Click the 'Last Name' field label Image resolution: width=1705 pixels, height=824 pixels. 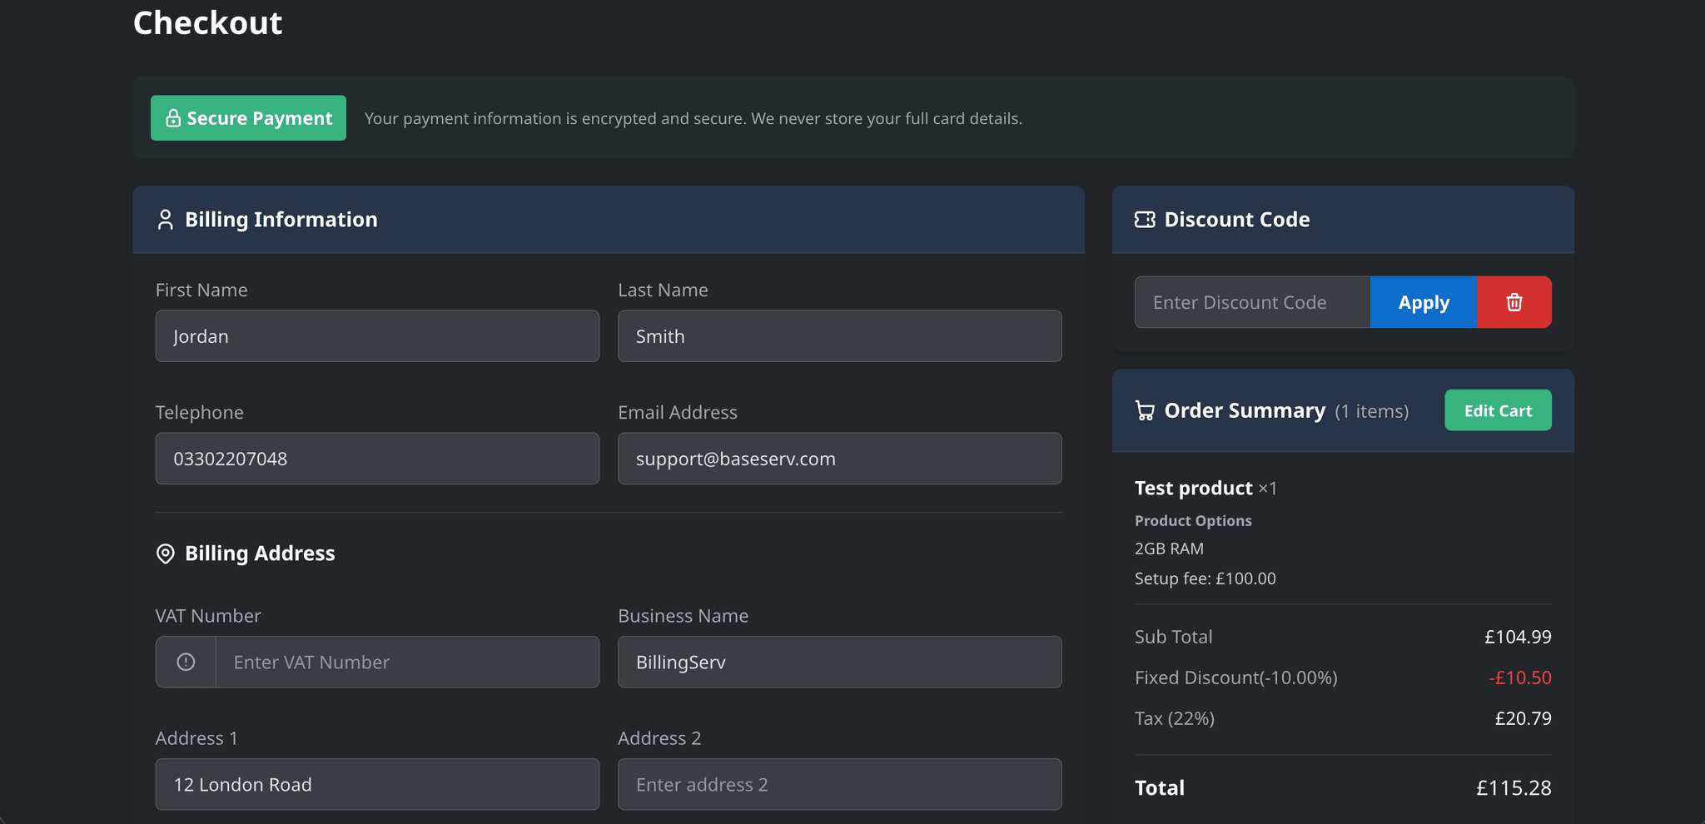pyautogui.click(x=663, y=290)
